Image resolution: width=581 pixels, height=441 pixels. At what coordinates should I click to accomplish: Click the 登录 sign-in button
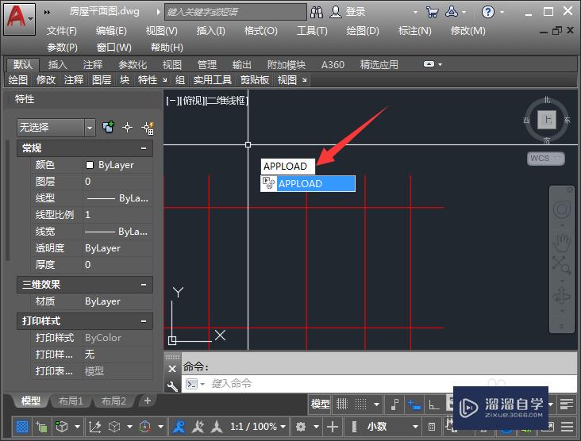356,12
